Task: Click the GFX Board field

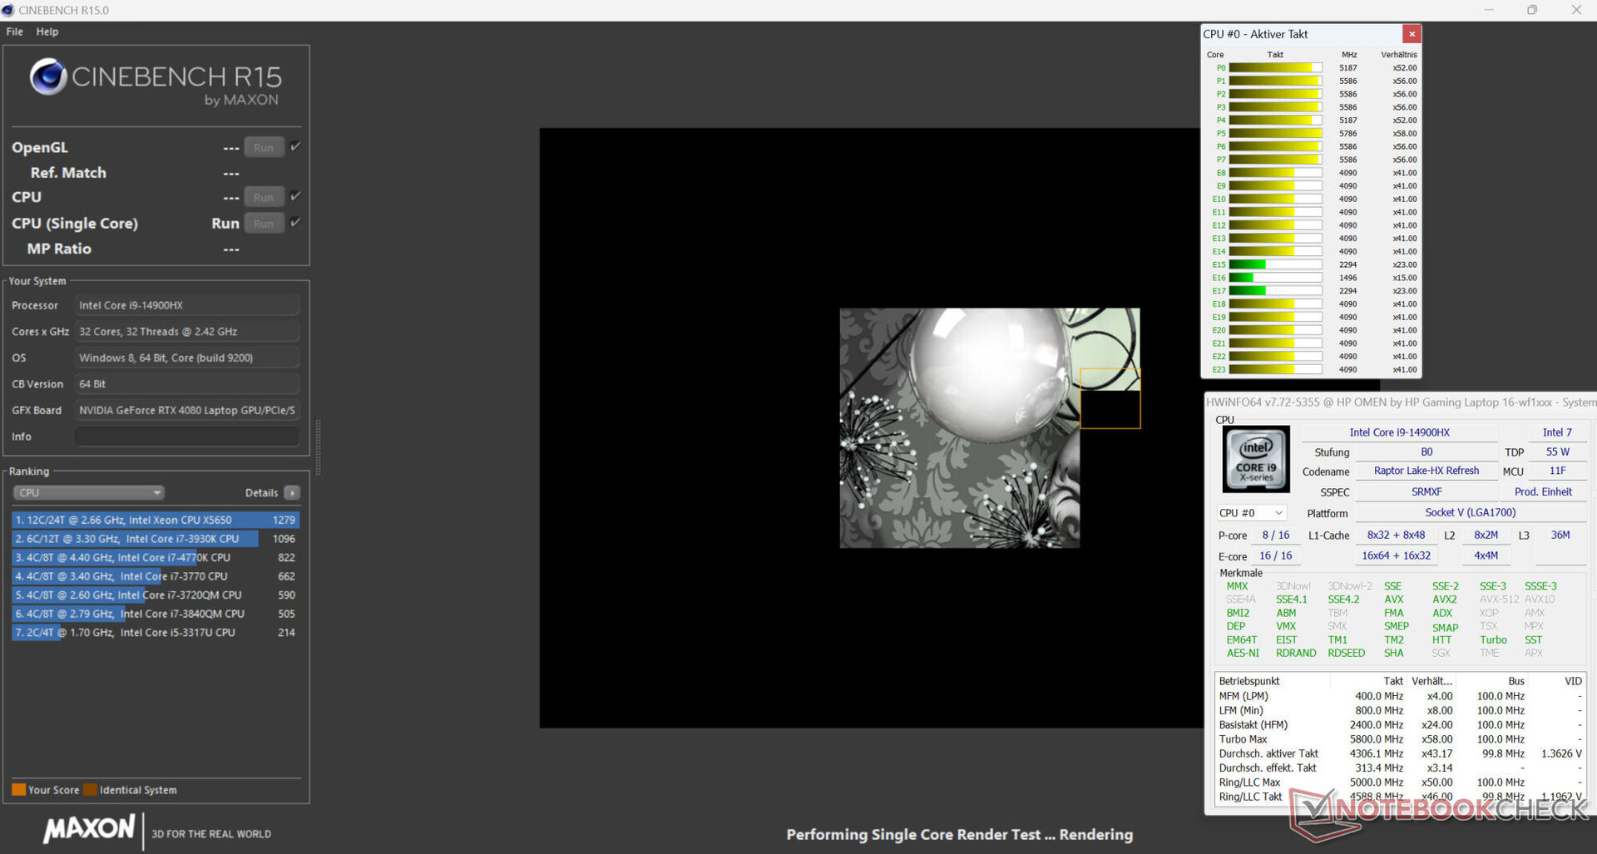Action: [x=187, y=410]
